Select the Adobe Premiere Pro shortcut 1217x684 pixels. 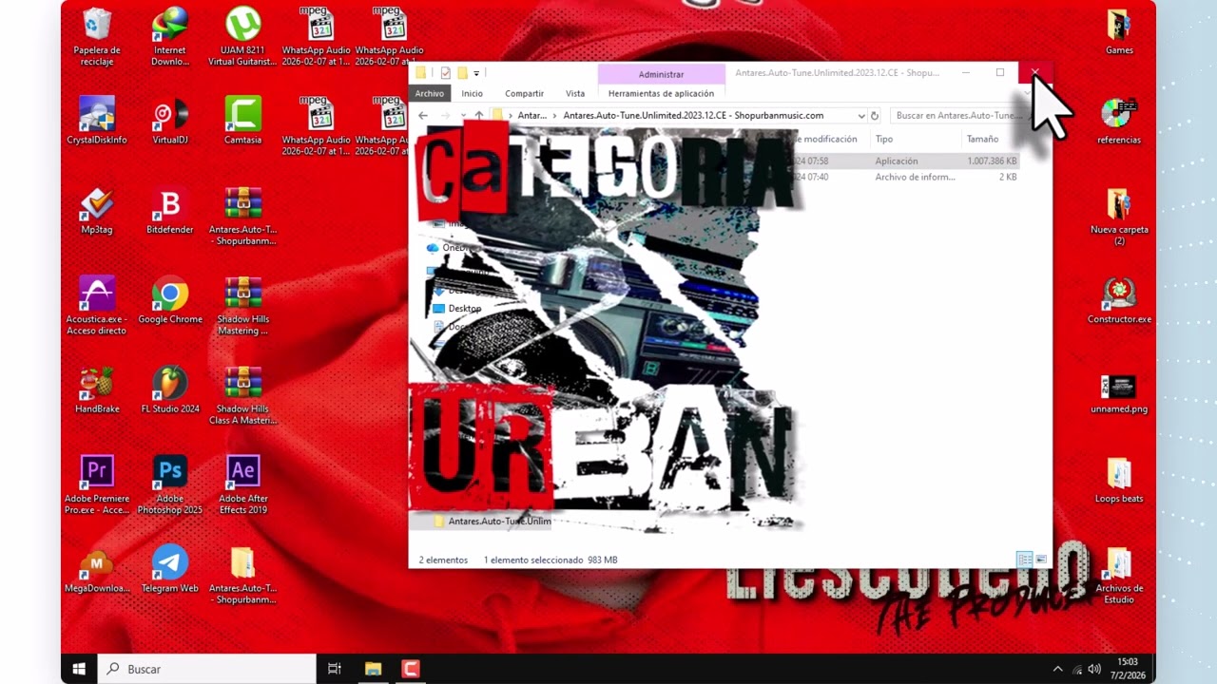tap(97, 484)
